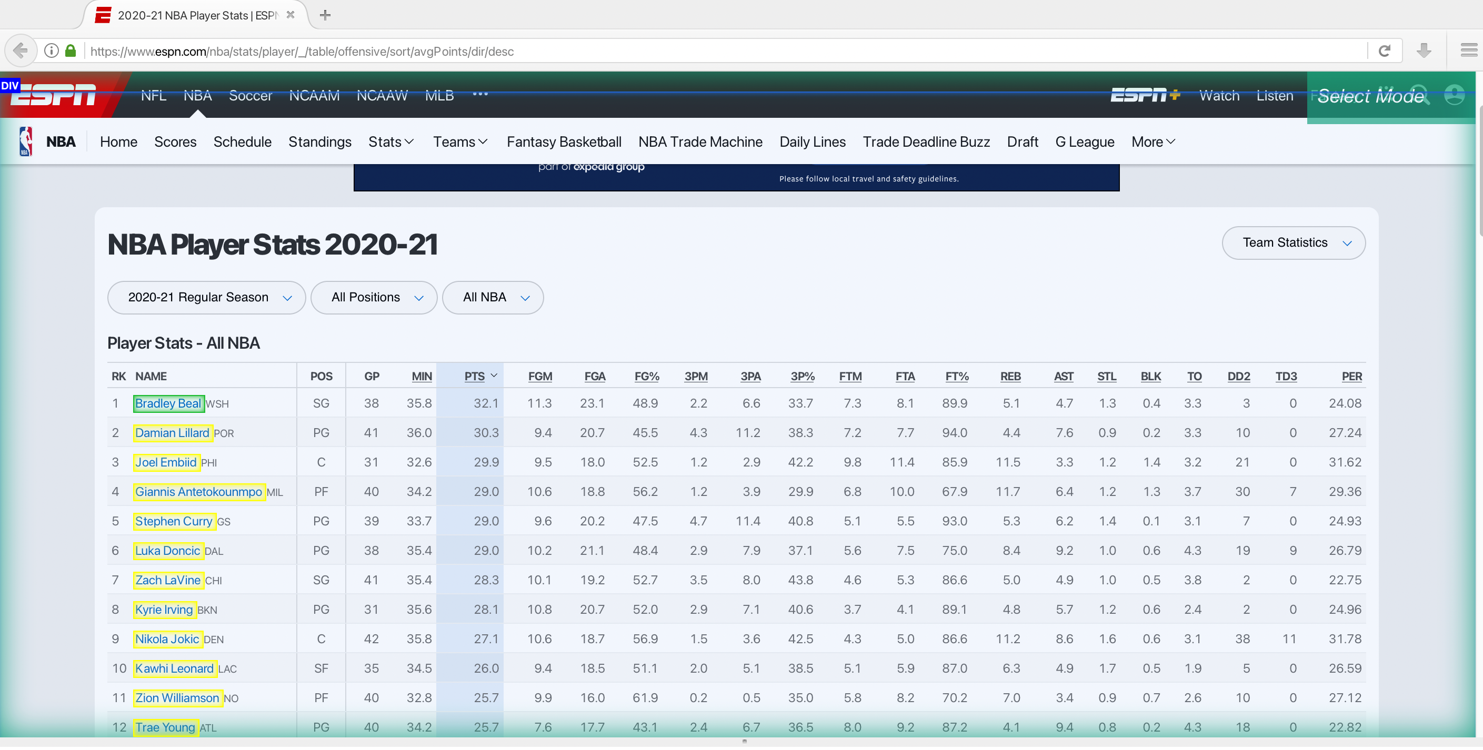Image resolution: width=1483 pixels, height=750 pixels.
Task: Toggle the Soccer navigation tab
Action: (250, 95)
